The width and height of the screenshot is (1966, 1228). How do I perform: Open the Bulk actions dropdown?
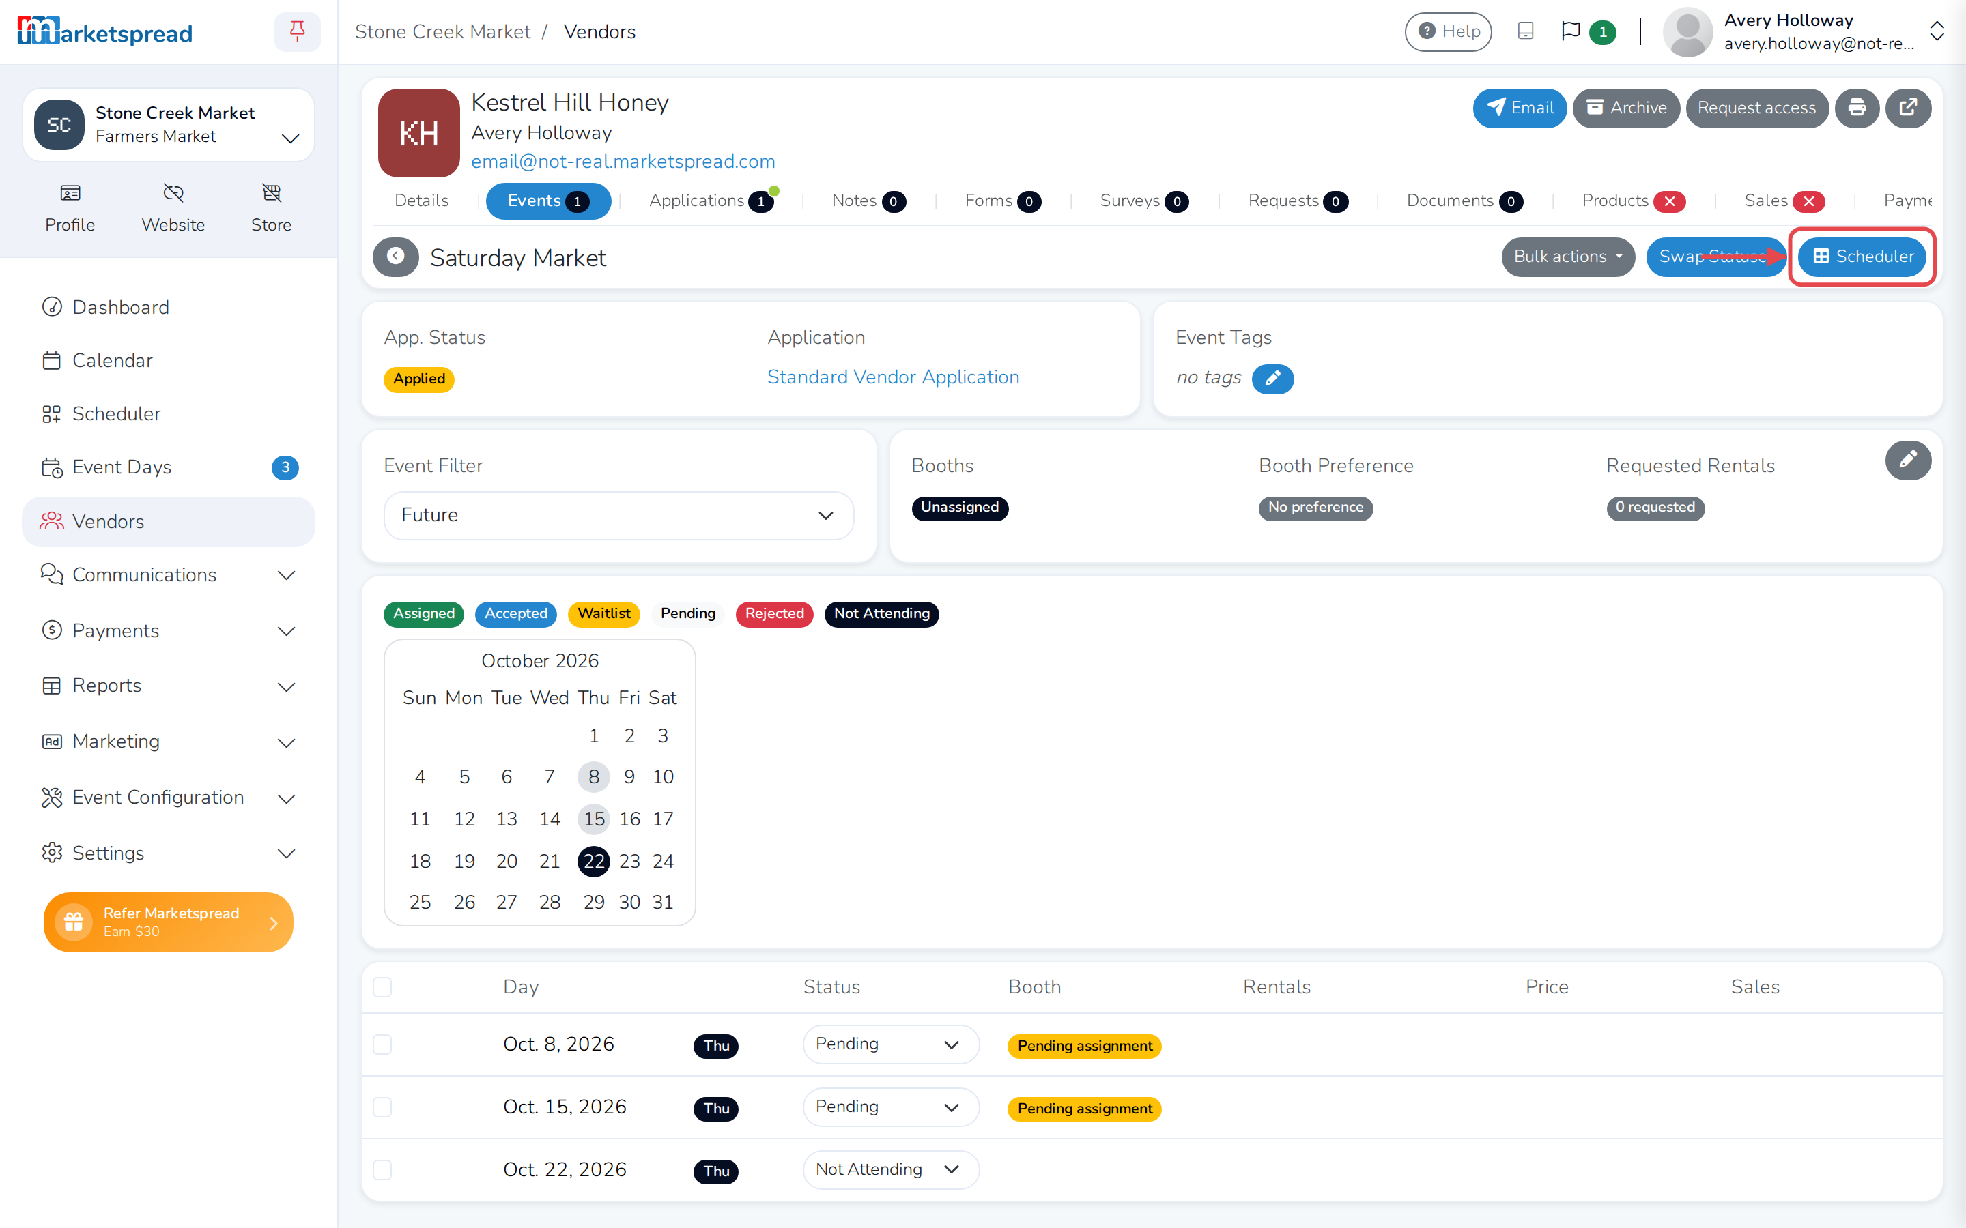(1567, 257)
